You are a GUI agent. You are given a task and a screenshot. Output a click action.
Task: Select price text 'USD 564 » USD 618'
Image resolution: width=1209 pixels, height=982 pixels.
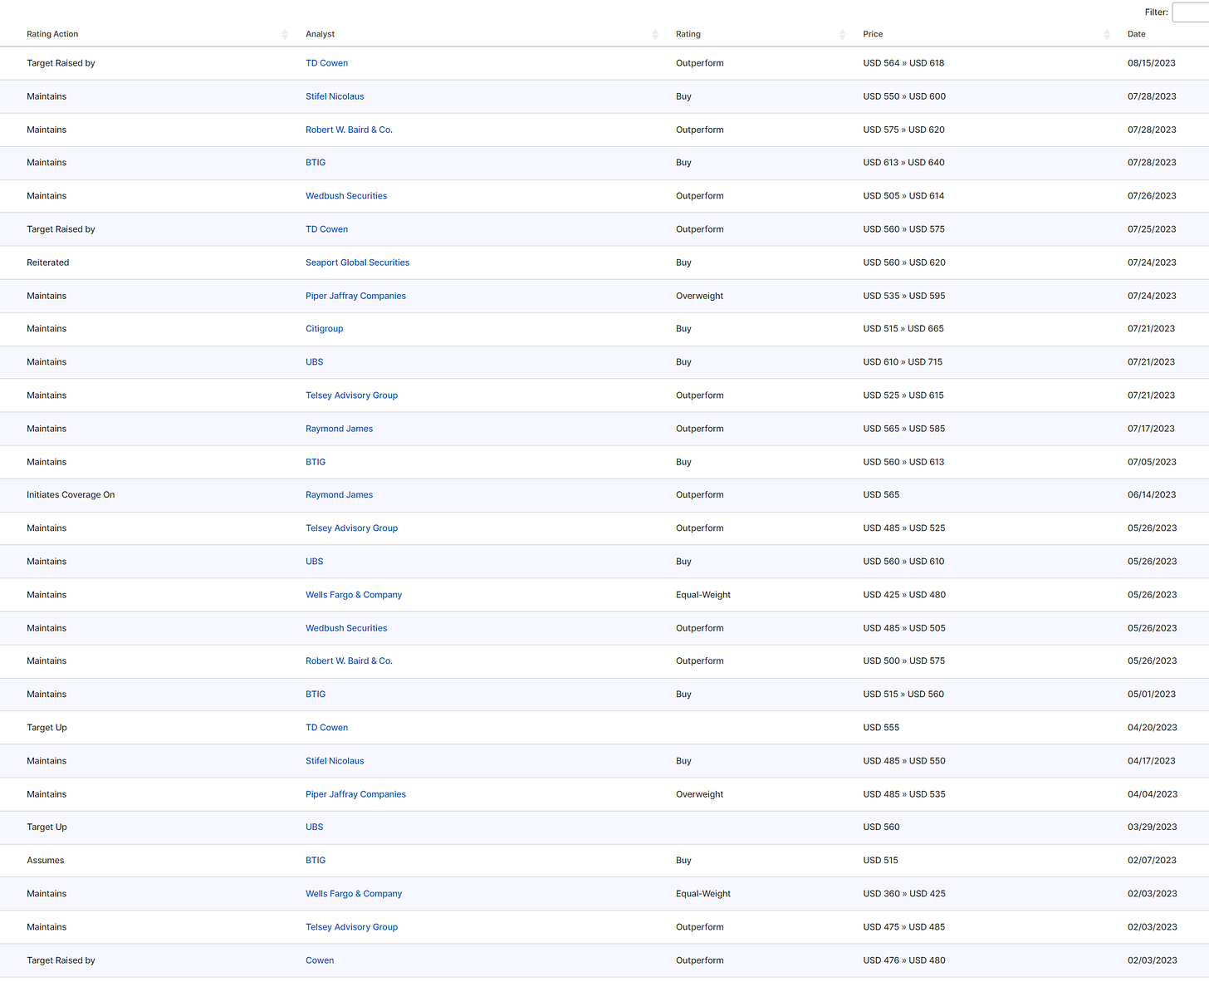tap(903, 63)
